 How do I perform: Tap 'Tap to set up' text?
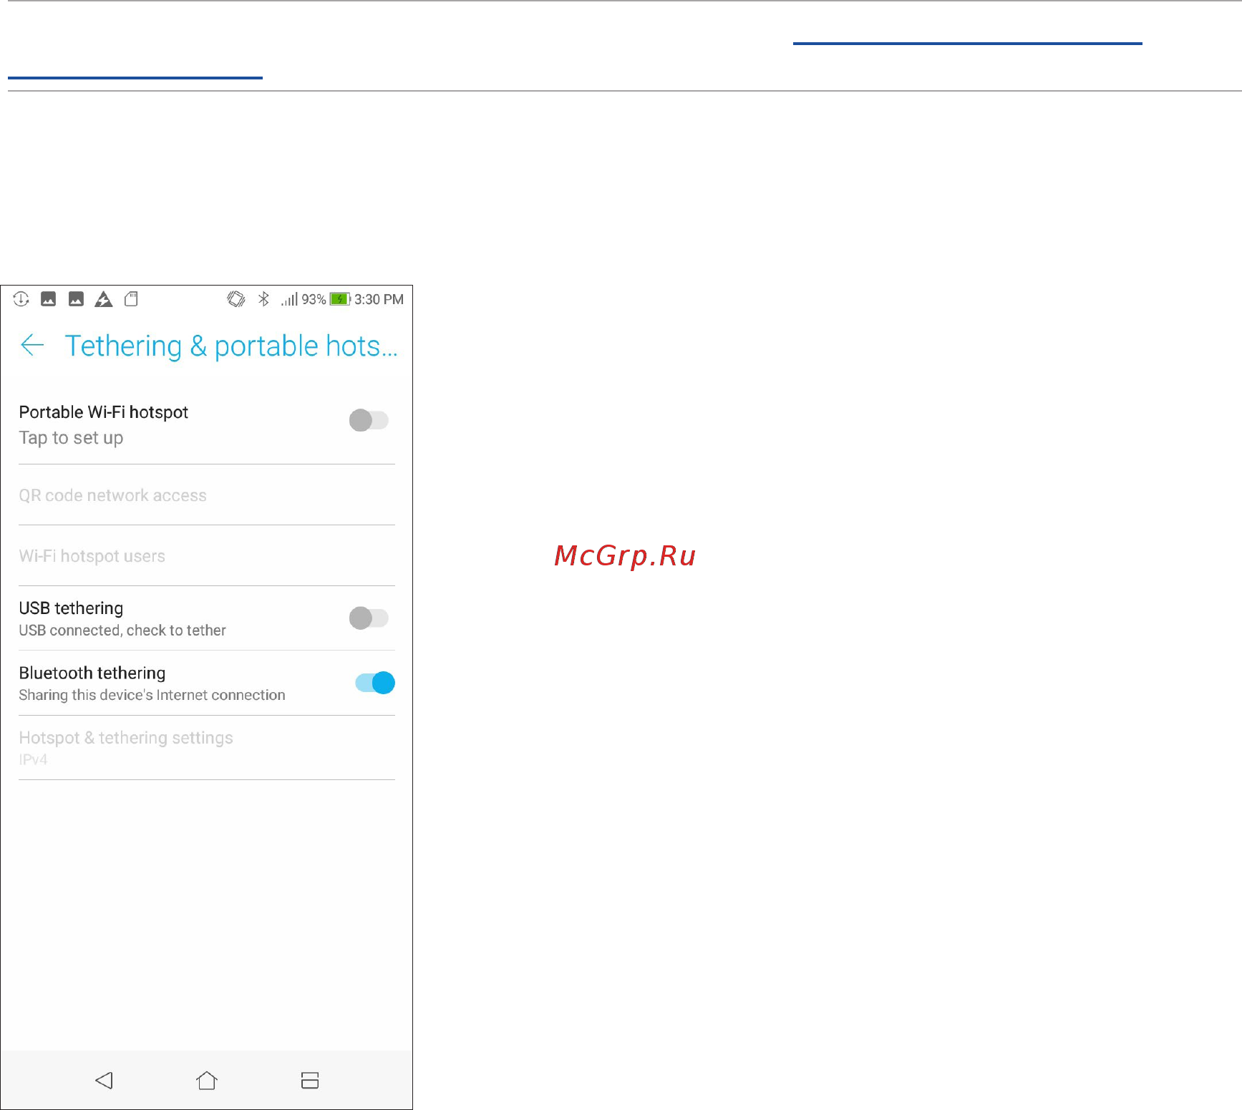[x=71, y=438]
